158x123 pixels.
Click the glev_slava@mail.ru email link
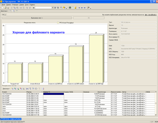(x=150, y=15)
